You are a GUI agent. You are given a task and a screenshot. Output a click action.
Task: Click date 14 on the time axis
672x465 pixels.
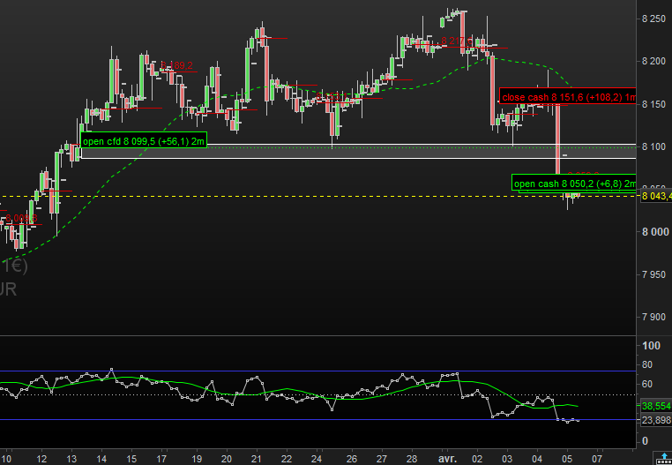click(x=101, y=459)
